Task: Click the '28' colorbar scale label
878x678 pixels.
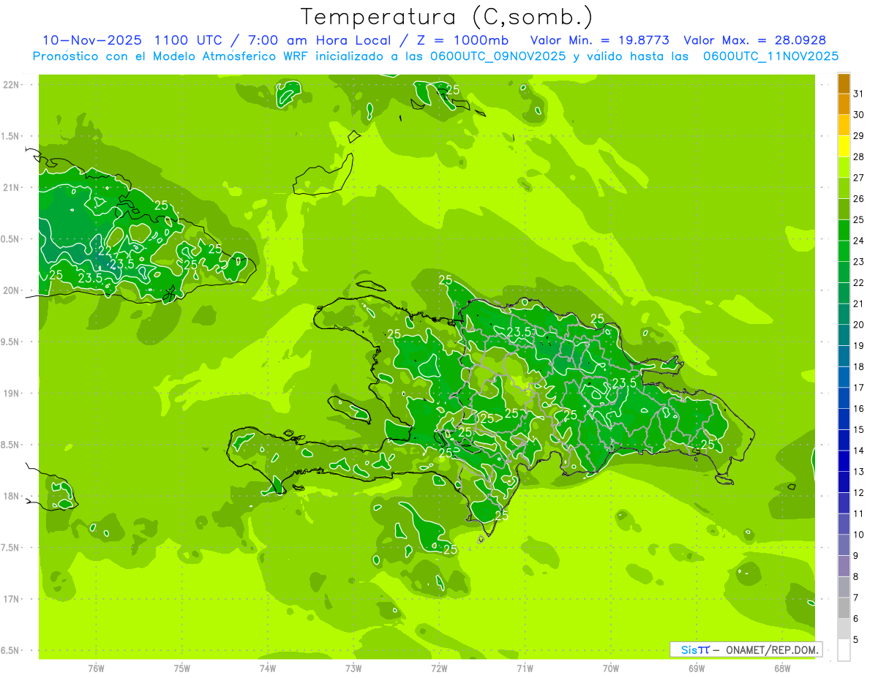Action: (859, 157)
